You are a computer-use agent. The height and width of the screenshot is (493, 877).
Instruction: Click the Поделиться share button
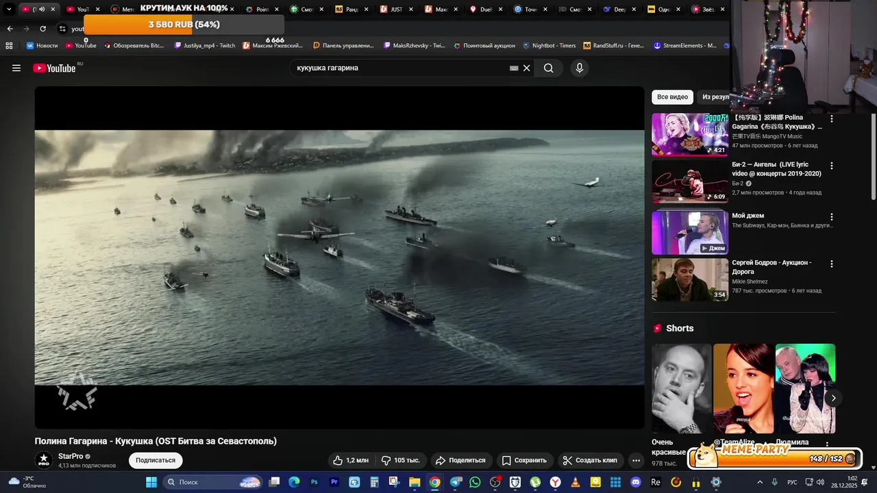[x=460, y=460]
